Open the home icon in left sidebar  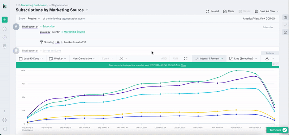[5, 29]
